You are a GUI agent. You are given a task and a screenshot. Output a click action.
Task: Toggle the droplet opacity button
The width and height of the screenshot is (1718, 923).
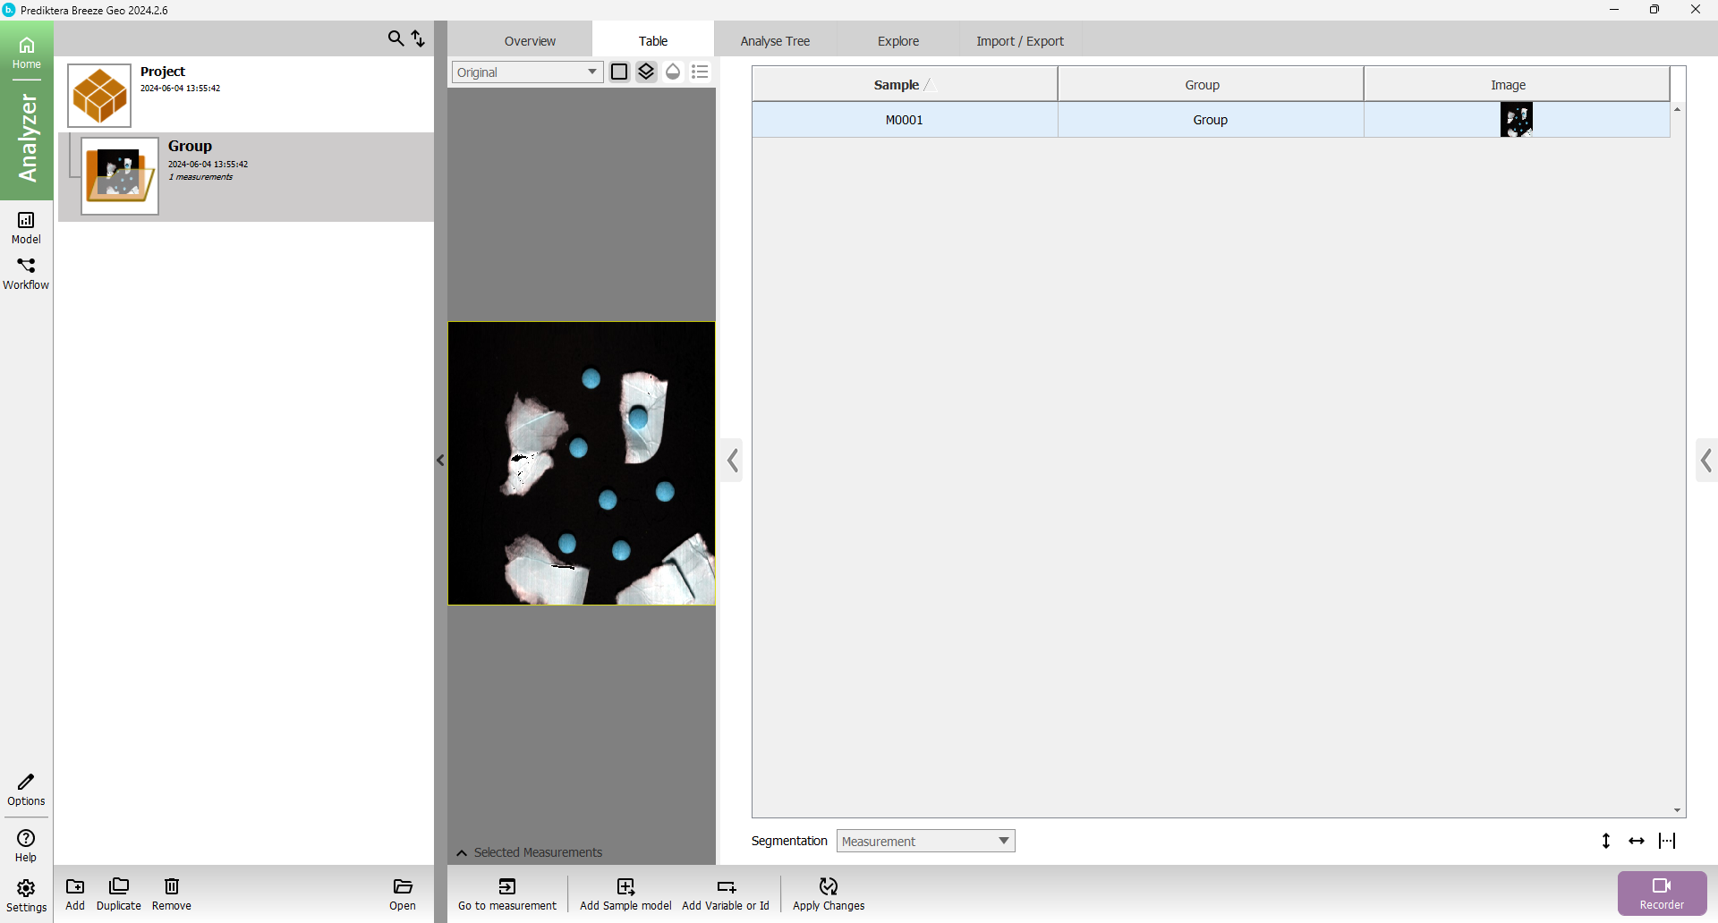(x=673, y=72)
